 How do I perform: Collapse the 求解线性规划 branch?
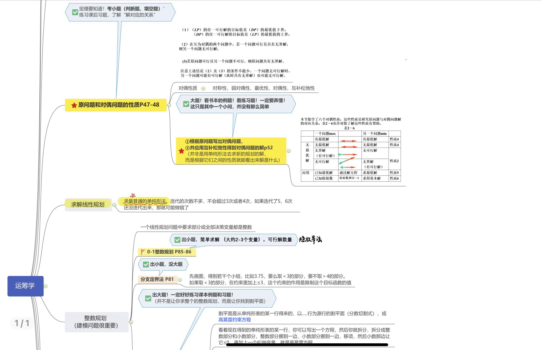click(x=114, y=205)
